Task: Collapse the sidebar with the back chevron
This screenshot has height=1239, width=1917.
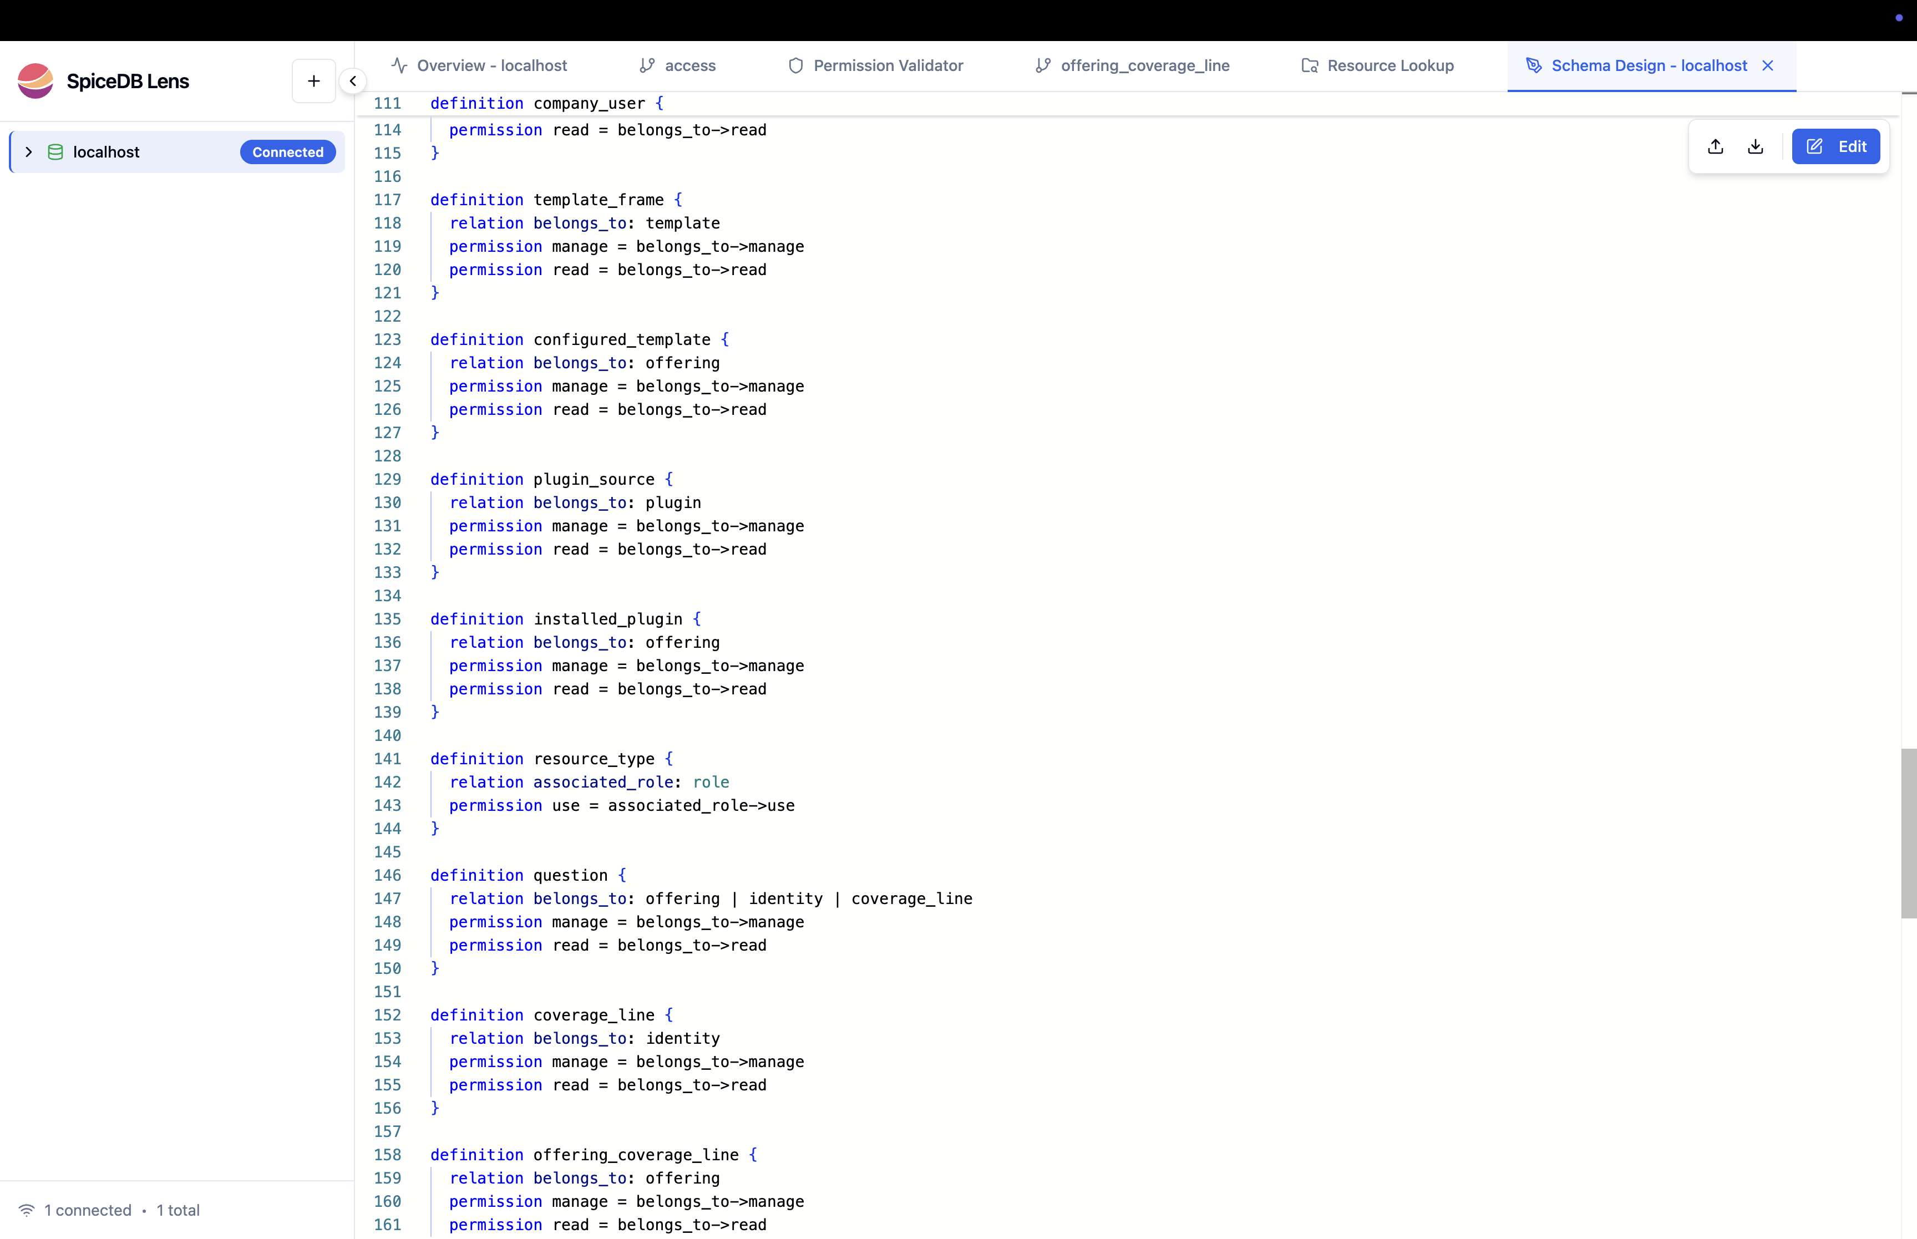Action: (x=353, y=80)
